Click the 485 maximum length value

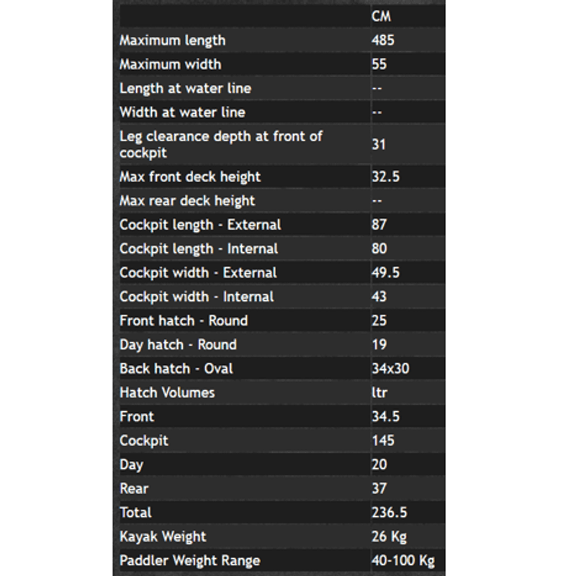[383, 40]
